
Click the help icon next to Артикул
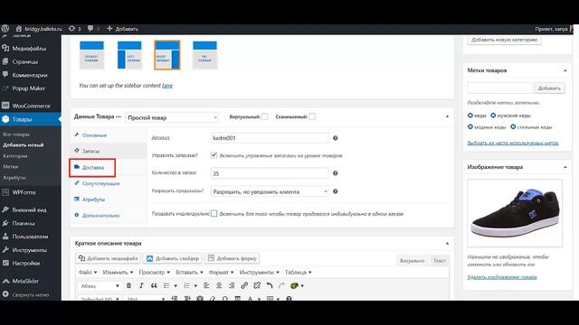(336, 138)
